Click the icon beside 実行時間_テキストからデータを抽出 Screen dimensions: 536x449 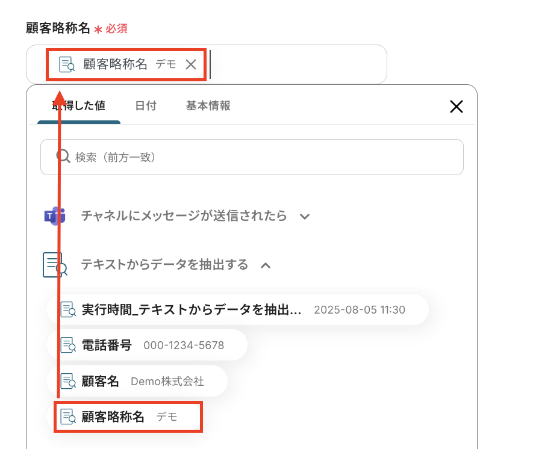[68, 309]
